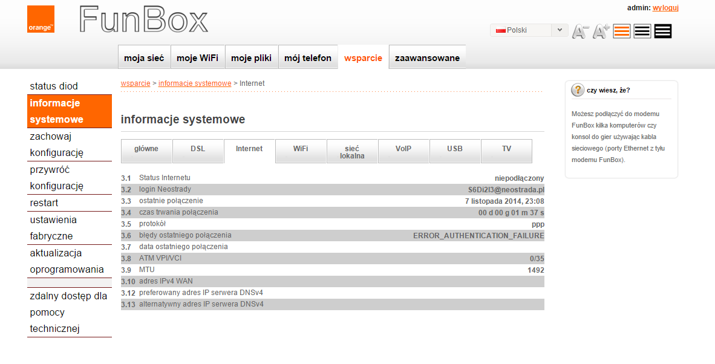Viewport: 715px width, 364px height.
Task: Click the question mark help icon
Action: tap(578, 89)
